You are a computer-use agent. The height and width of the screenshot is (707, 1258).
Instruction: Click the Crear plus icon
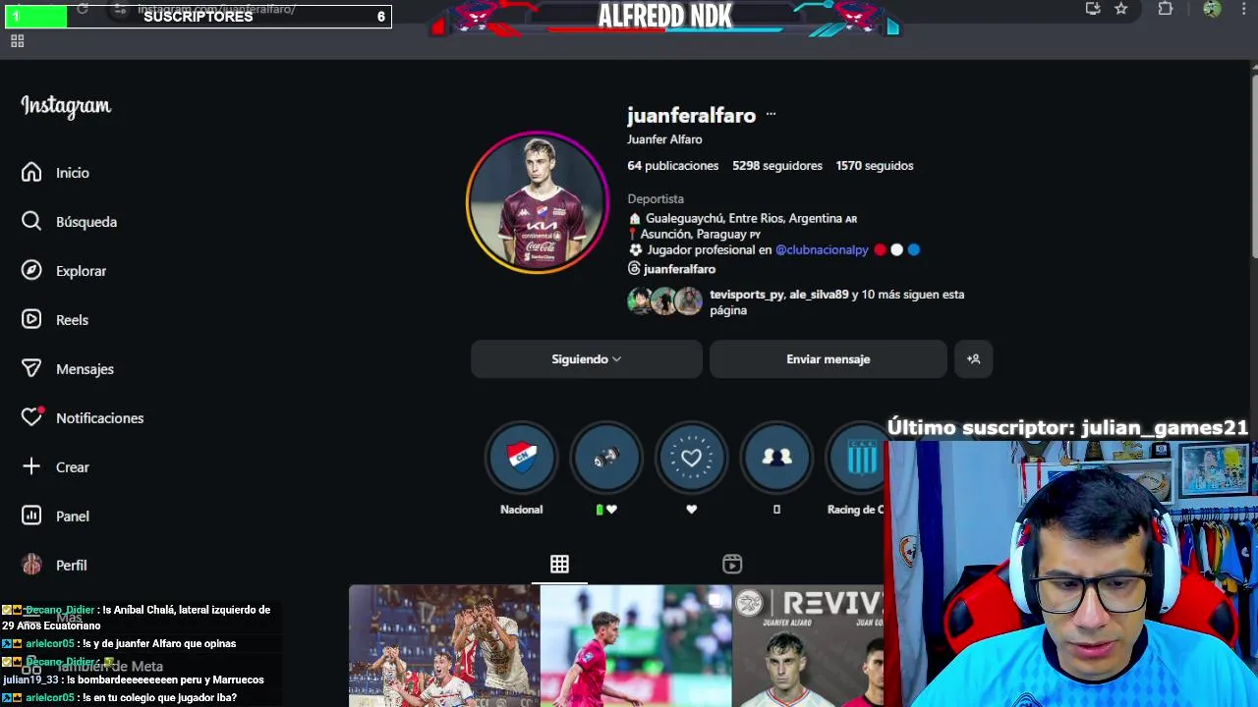pyautogui.click(x=31, y=467)
